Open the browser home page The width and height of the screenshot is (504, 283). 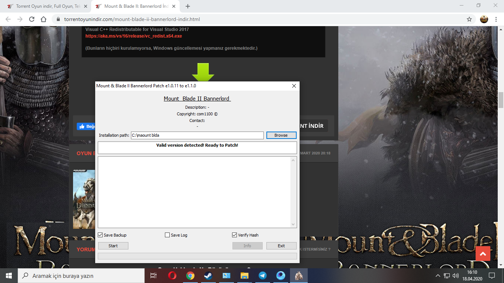click(x=44, y=19)
